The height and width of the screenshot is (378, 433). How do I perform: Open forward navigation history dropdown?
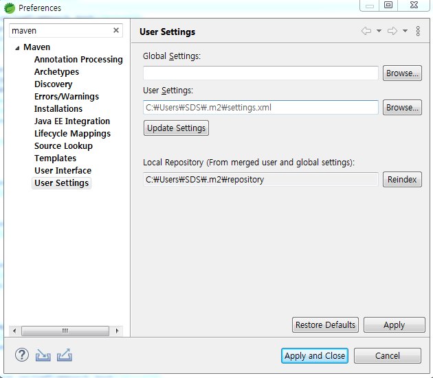pos(405,31)
